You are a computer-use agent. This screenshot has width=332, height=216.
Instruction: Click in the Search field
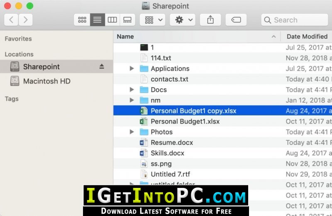(295, 20)
